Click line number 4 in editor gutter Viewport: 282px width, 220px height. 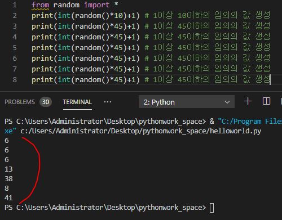(x=15, y=37)
